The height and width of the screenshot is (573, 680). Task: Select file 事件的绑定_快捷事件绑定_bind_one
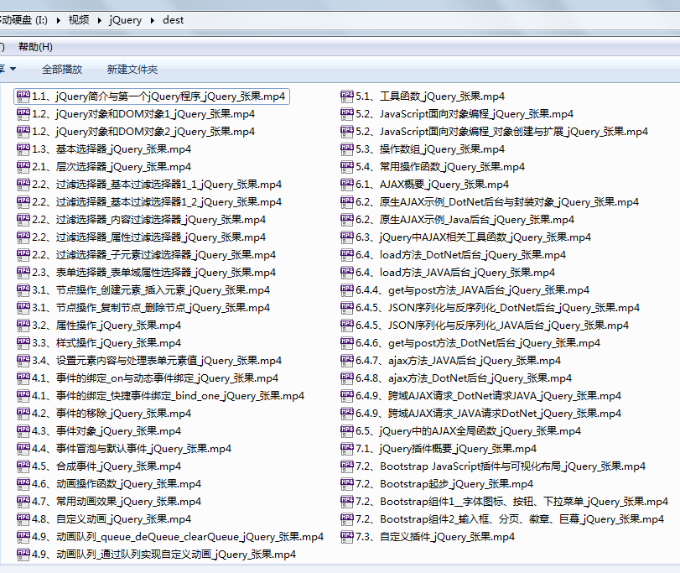click(160, 396)
